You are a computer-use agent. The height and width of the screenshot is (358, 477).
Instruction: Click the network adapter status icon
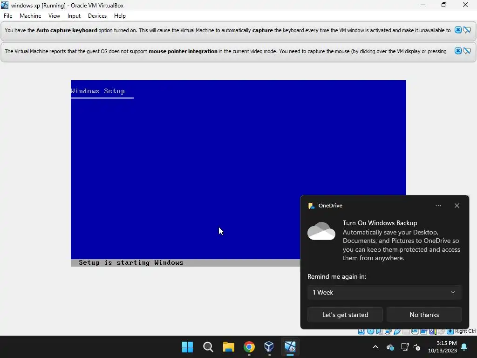[x=388, y=331]
